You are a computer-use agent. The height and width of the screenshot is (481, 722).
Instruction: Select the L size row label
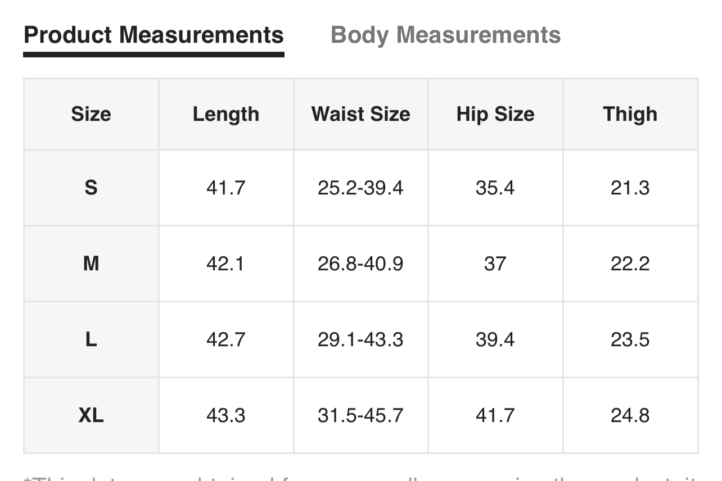pyautogui.click(x=91, y=339)
